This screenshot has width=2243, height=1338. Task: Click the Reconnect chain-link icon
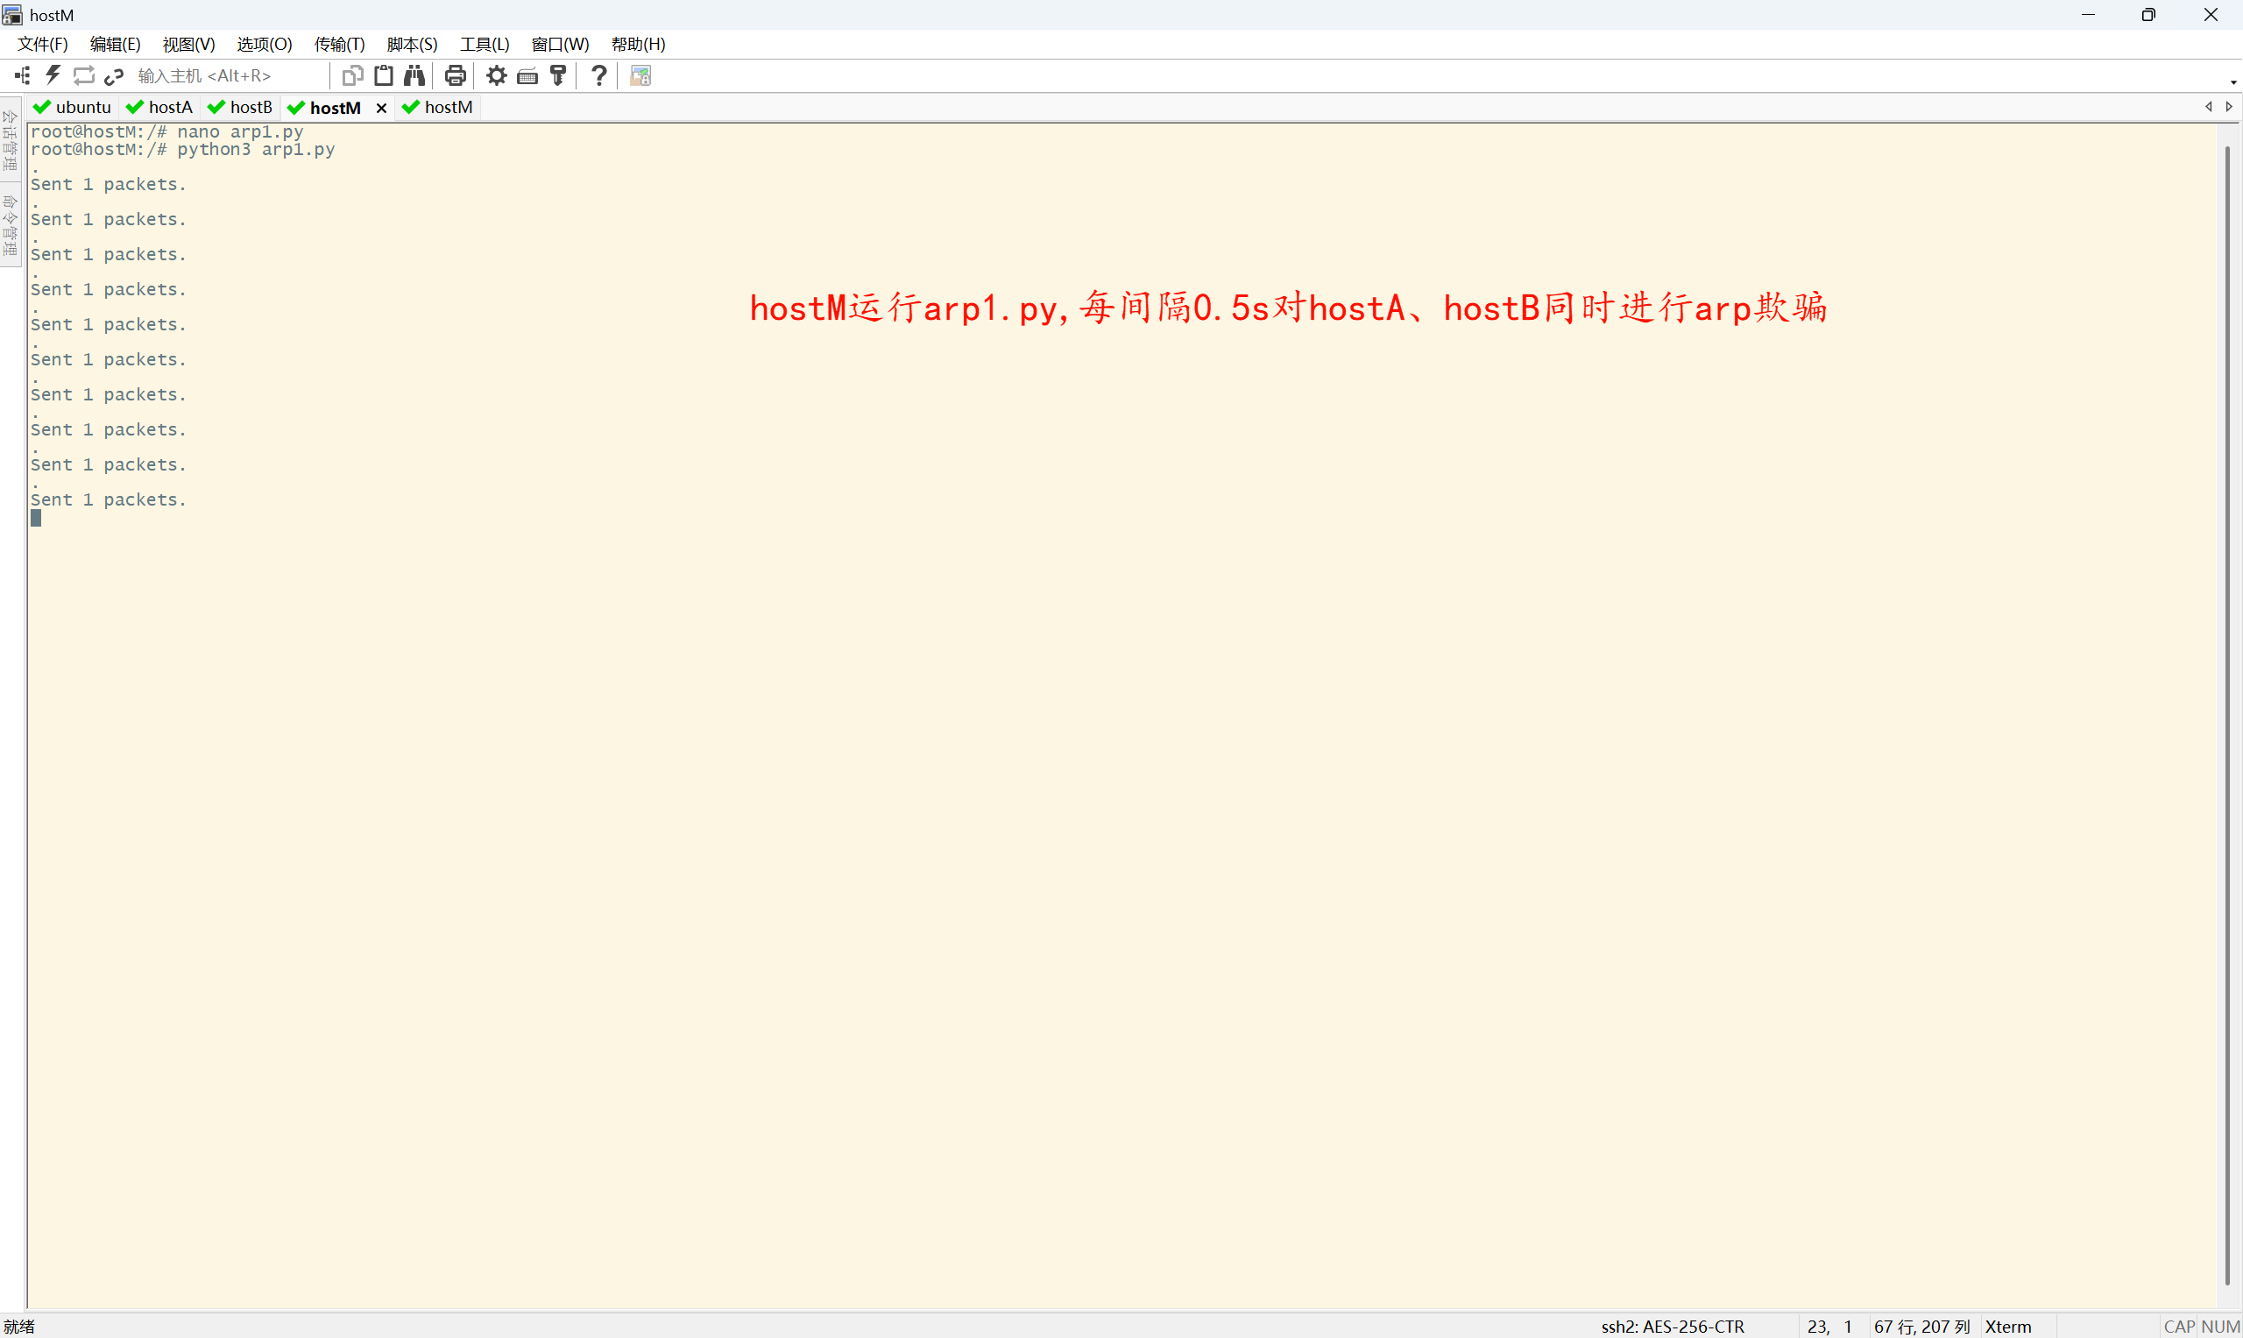point(114,75)
